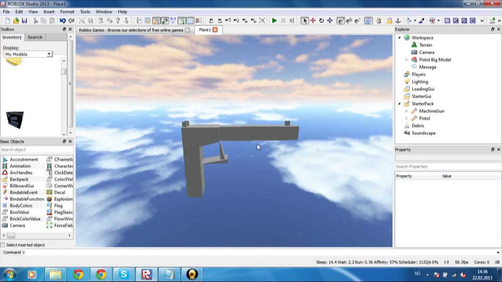Click the Search Properties field
502x282 pixels.
(x=448, y=166)
